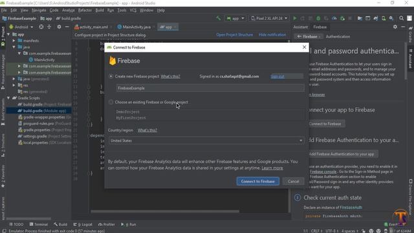Viewport: 414px width, 233px height.
Task: Click Scroll from Source target icon
Action: pos(41,27)
